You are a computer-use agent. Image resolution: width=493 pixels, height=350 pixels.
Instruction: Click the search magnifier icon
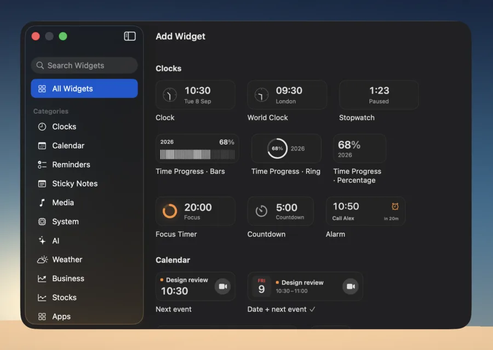point(40,65)
